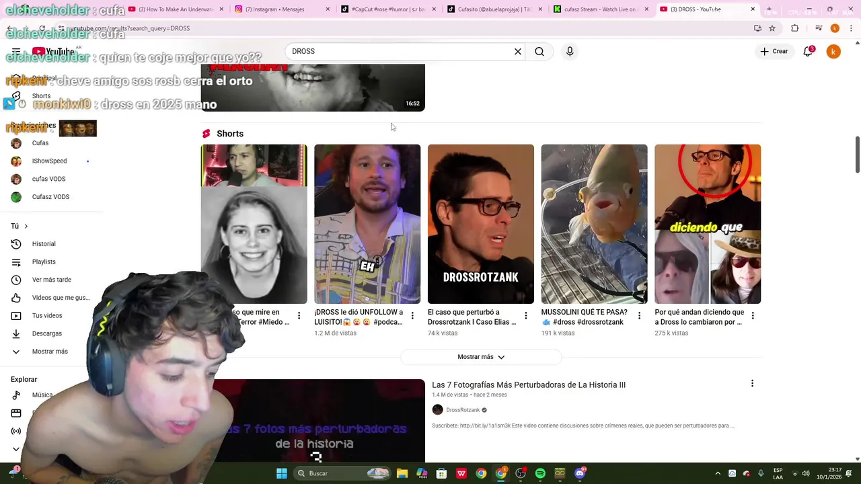Open the MUSSOLINI fish short
The height and width of the screenshot is (484, 861).
coord(595,224)
